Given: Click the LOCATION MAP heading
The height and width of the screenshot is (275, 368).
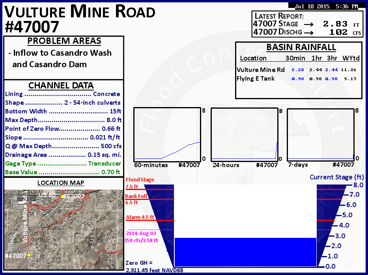Looking at the screenshot, I should (61, 183).
